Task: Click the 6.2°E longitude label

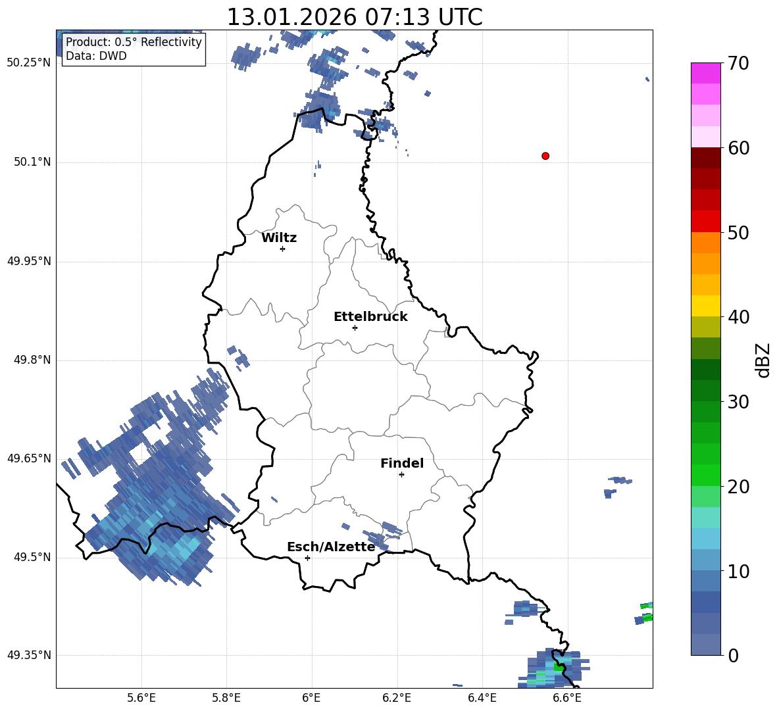Action: pyautogui.click(x=397, y=698)
